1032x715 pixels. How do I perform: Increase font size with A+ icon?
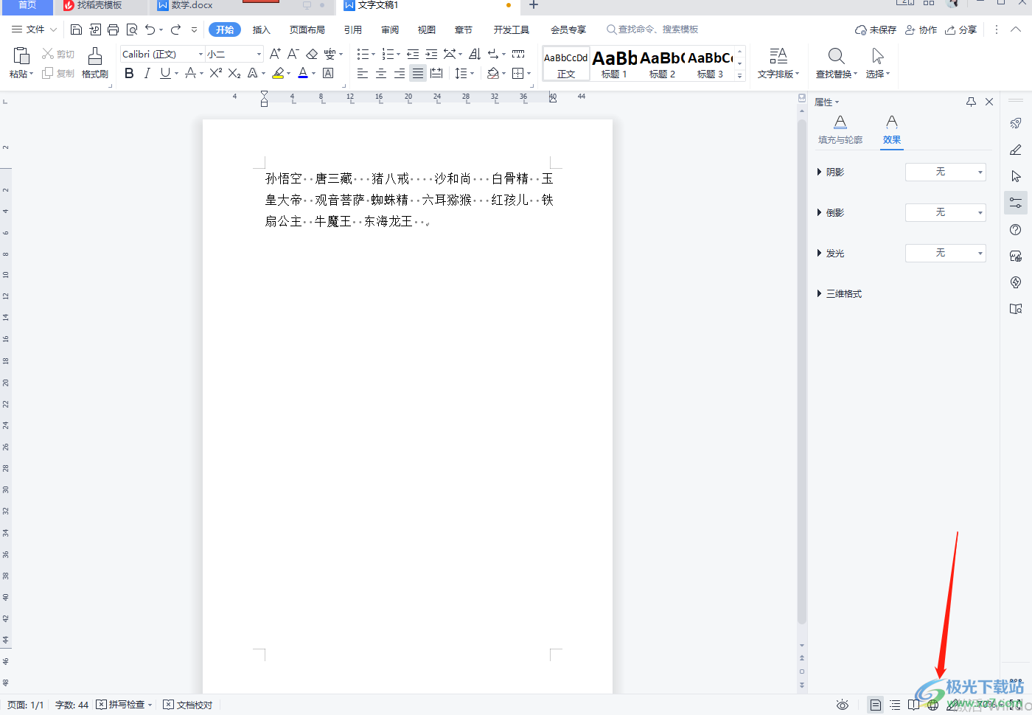275,54
